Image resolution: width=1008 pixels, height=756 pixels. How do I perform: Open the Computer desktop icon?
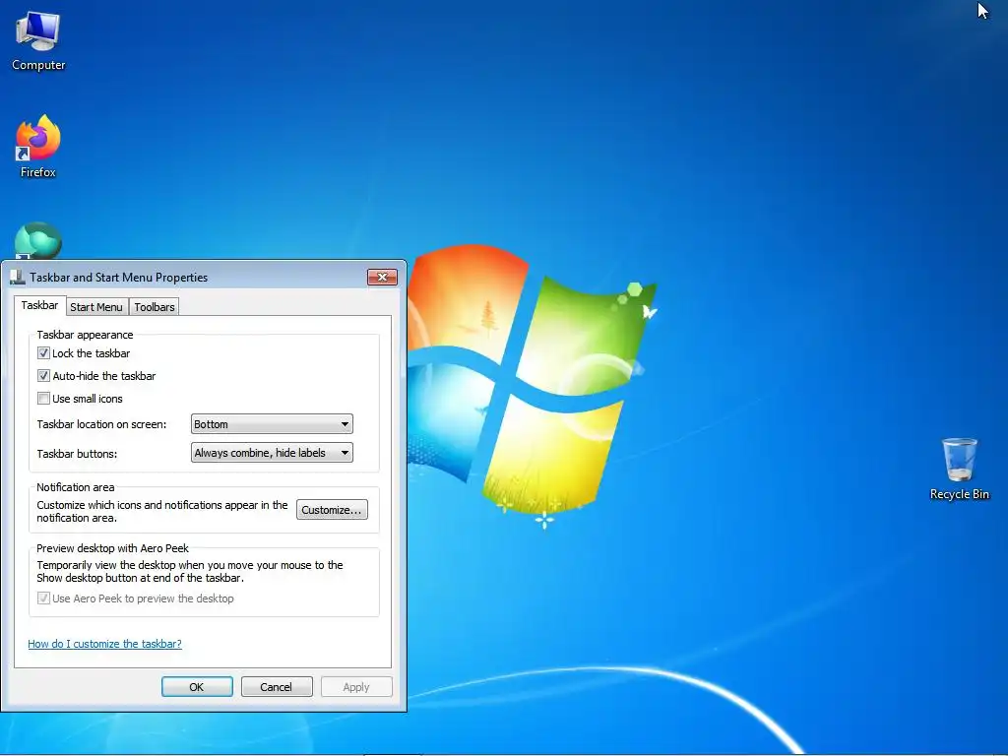38,41
